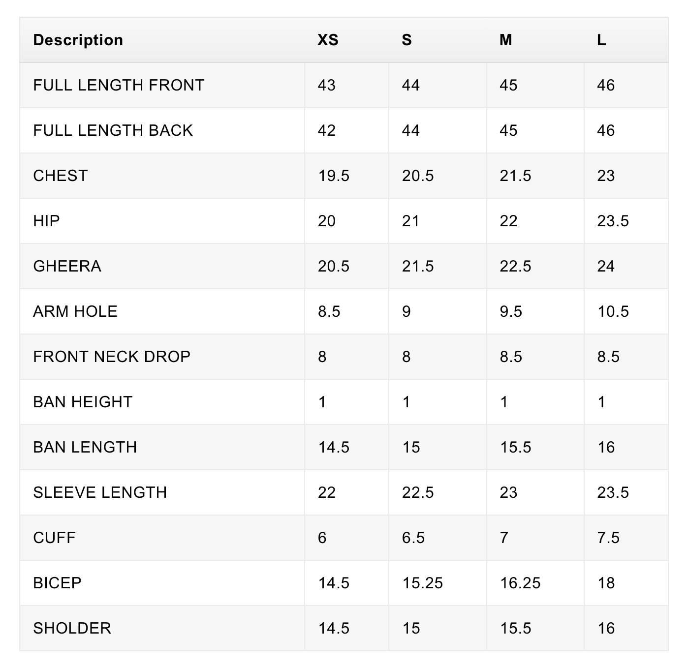Select the FRONT NECK DROP label
The width and height of the screenshot is (688, 668).
coord(112,357)
